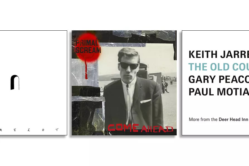
Task: Click the handwritten letter O on left cover
Action: pyautogui.click(x=43, y=130)
